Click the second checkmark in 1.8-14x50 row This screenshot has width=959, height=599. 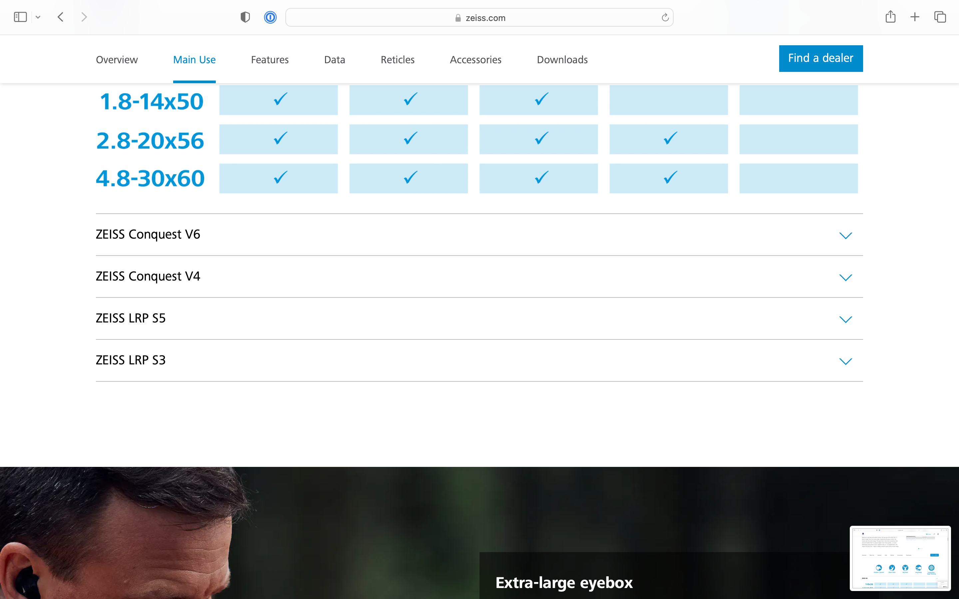pos(411,99)
